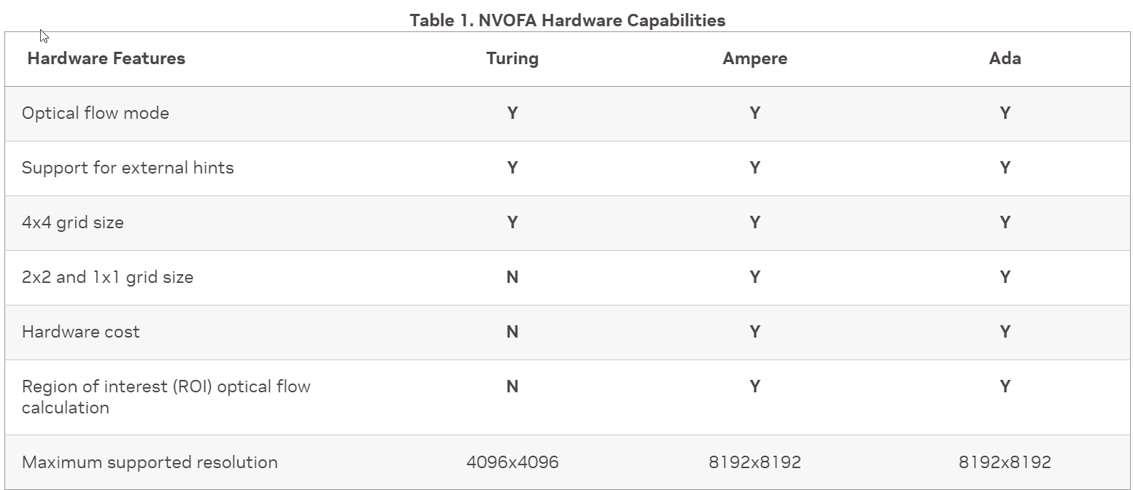1133x490 pixels.
Task: Click the "4x4 grid size" row label
Action: pos(73,222)
